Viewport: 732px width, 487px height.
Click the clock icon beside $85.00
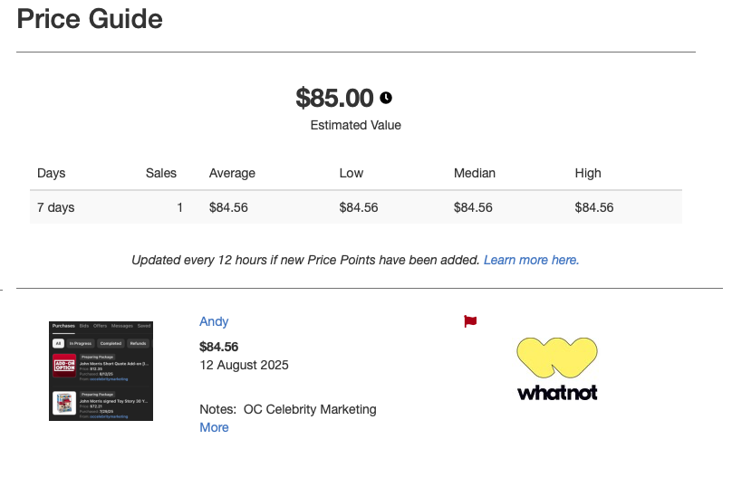coord(386,98)
